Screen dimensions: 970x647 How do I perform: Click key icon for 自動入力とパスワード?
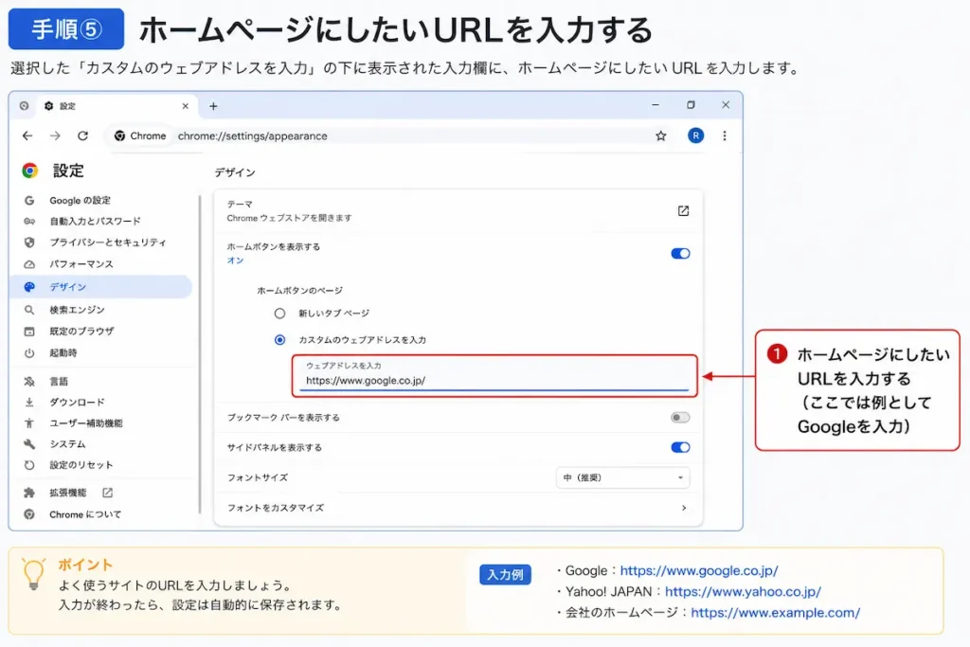coord(29,221)
